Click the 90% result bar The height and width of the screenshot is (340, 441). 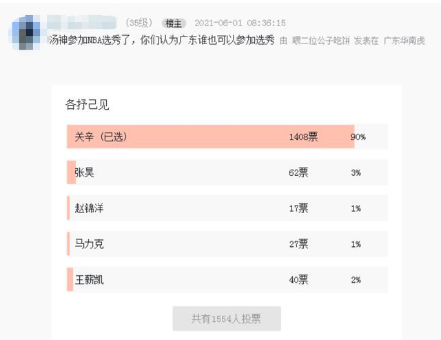[210, 137]
